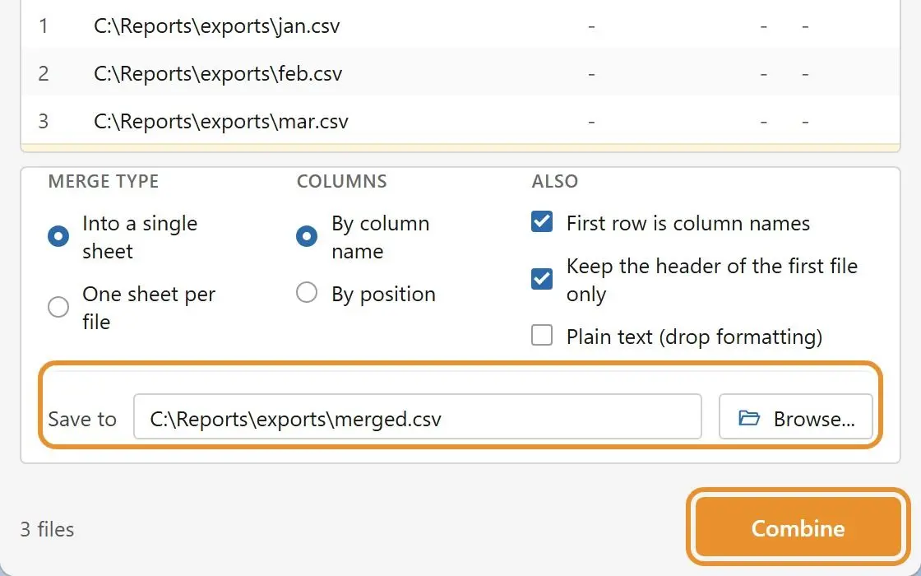Click the MERGE TYPE section heading
Screen dimensions: 921x576
click(104, 181)
